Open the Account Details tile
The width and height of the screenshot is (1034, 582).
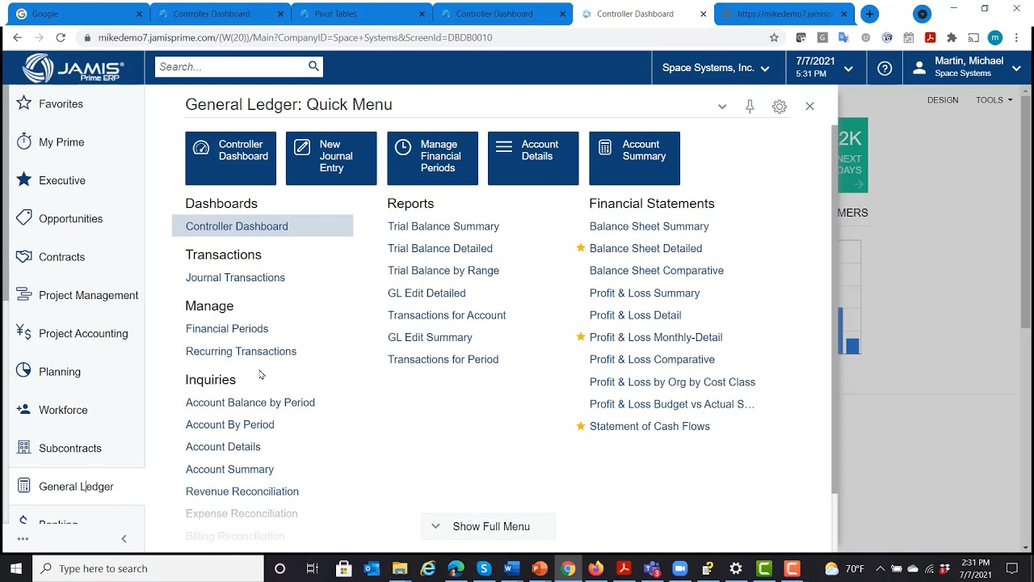(x=533, y=158)
